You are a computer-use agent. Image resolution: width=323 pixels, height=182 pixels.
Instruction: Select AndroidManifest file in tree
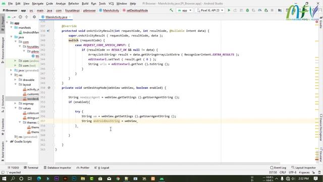29,32
